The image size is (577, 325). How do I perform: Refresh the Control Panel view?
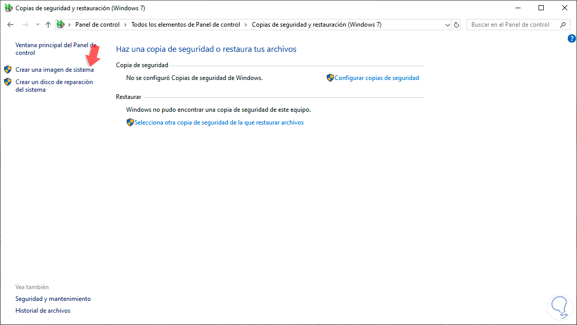coord(456,25)
